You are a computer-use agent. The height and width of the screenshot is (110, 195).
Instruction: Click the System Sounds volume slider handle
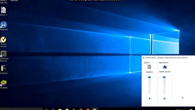[164, 77]
